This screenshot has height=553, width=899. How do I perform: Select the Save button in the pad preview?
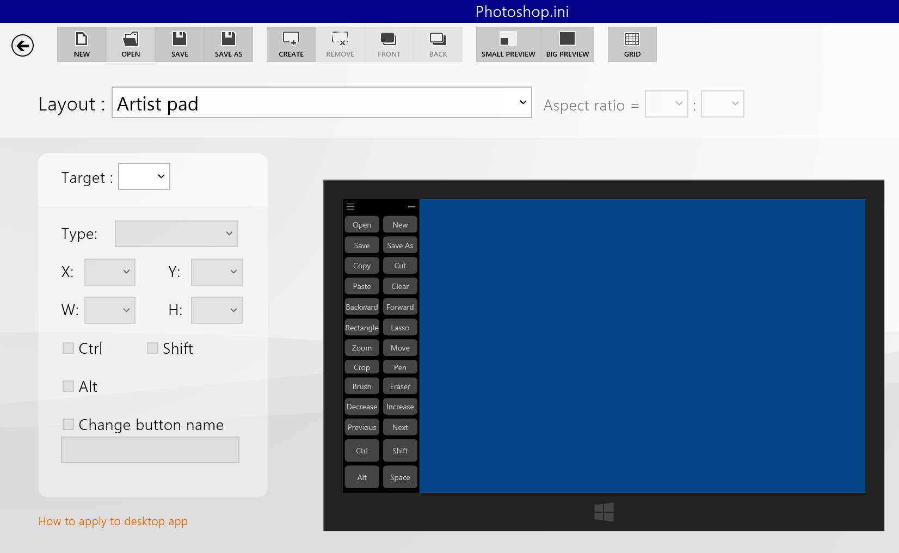tap(362, 245)
